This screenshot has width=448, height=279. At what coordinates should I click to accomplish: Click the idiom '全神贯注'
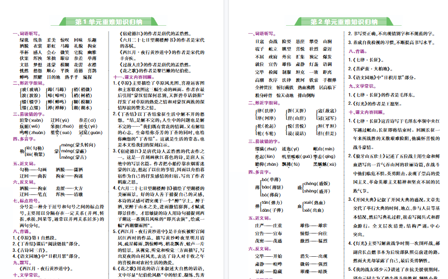coord(264,88)
